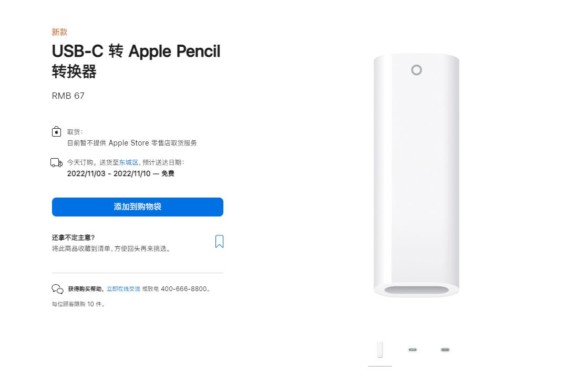Click the RMB 67 price text
The width and height of the screenshot is (576, 382).
68,96
